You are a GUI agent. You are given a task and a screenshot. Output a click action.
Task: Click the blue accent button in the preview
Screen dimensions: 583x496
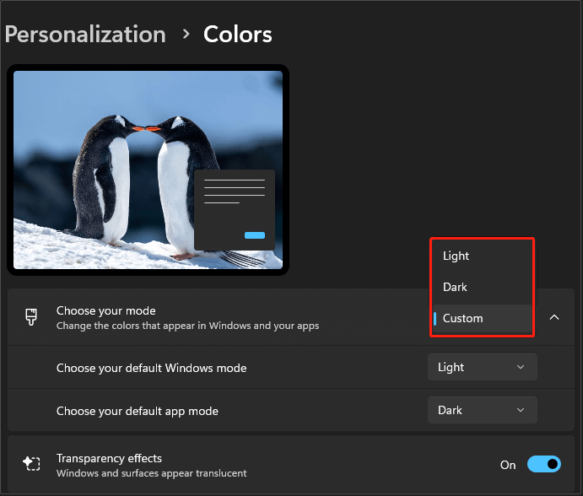[254, 235]
